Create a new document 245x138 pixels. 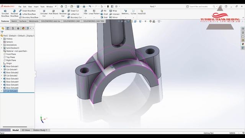coord(66,7)
